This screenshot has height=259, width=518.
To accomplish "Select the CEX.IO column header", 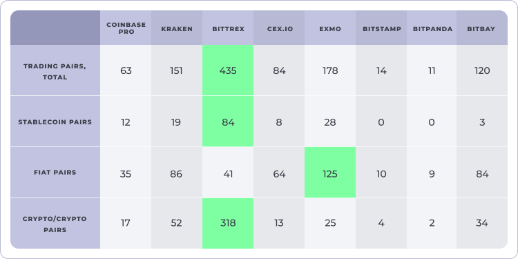I will [x=279, y=28].
